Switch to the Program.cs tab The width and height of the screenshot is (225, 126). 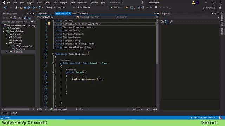tap(43, 13)
